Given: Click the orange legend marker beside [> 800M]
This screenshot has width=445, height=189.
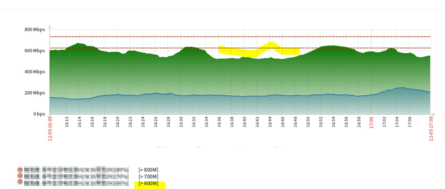Looking at the screenshot, I should coord(20,170).
